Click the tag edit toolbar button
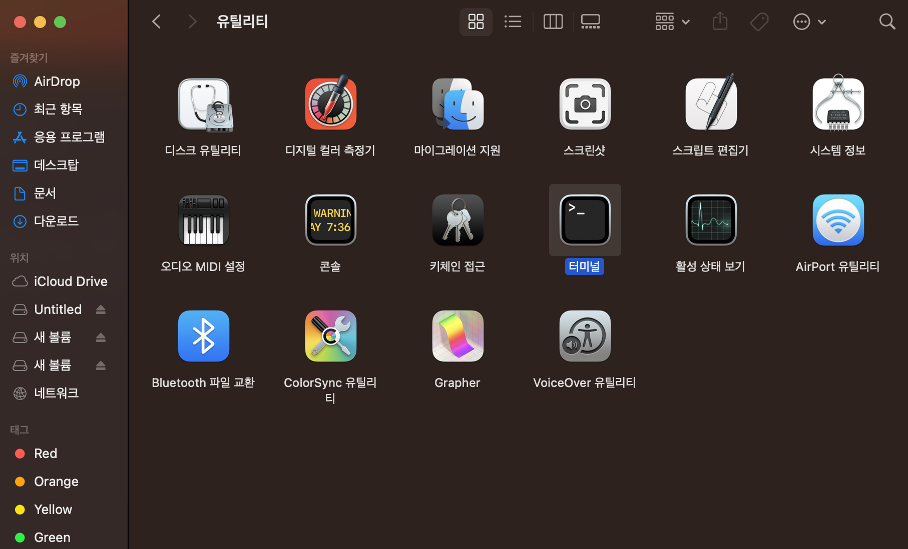The width and height of the screenshot is (908, 549). coord(759,21)
